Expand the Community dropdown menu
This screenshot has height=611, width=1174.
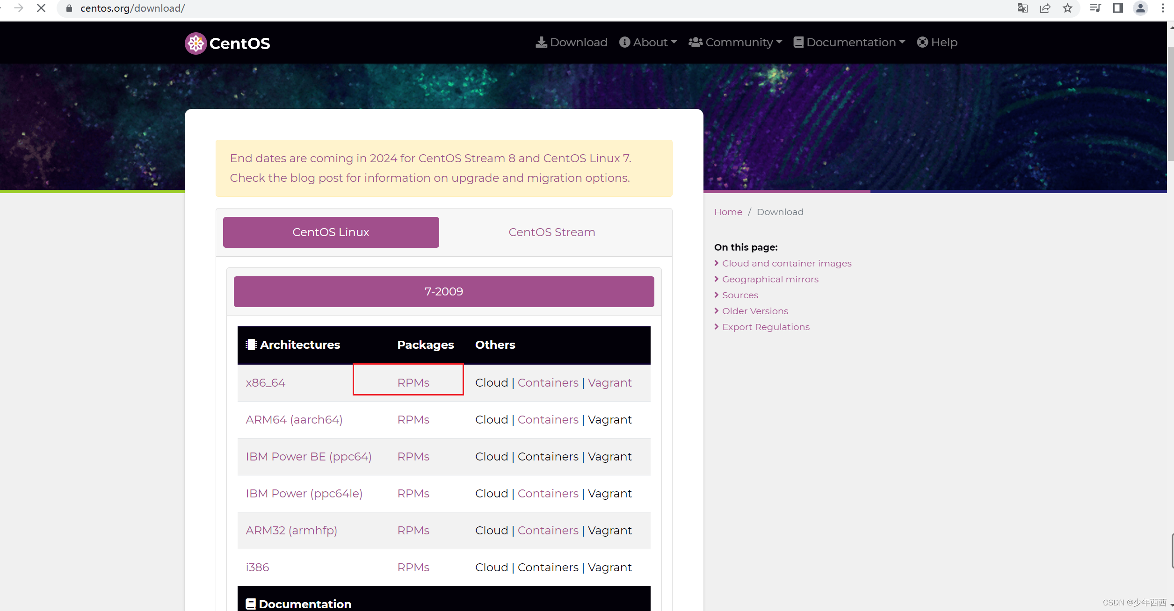(x=735, y=42)
